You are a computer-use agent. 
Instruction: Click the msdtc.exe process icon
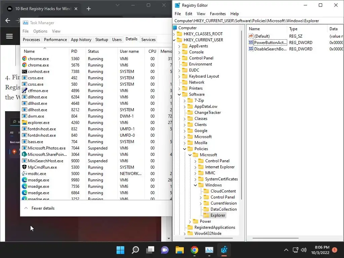tap(24, 174)
